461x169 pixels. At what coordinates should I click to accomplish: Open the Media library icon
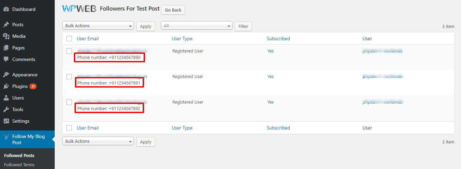6,36
